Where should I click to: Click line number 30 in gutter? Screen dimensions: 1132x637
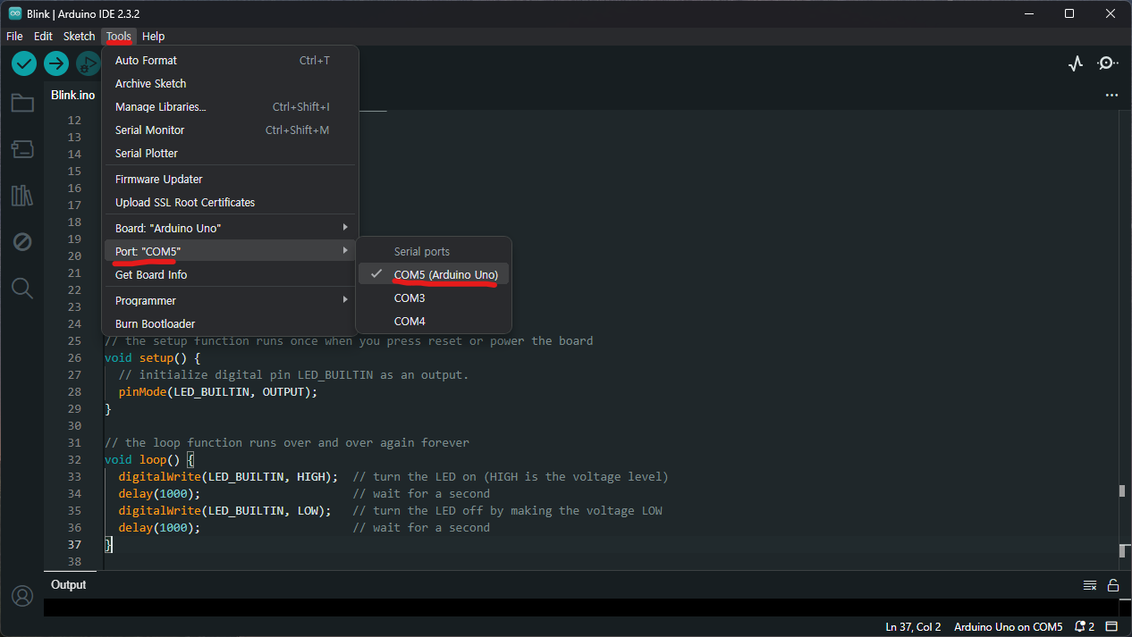click(74, 425)
